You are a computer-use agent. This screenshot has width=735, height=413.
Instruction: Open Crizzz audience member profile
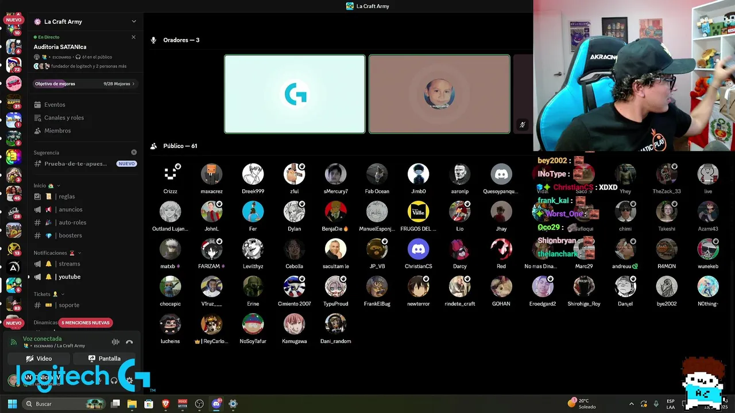point(170,174)
